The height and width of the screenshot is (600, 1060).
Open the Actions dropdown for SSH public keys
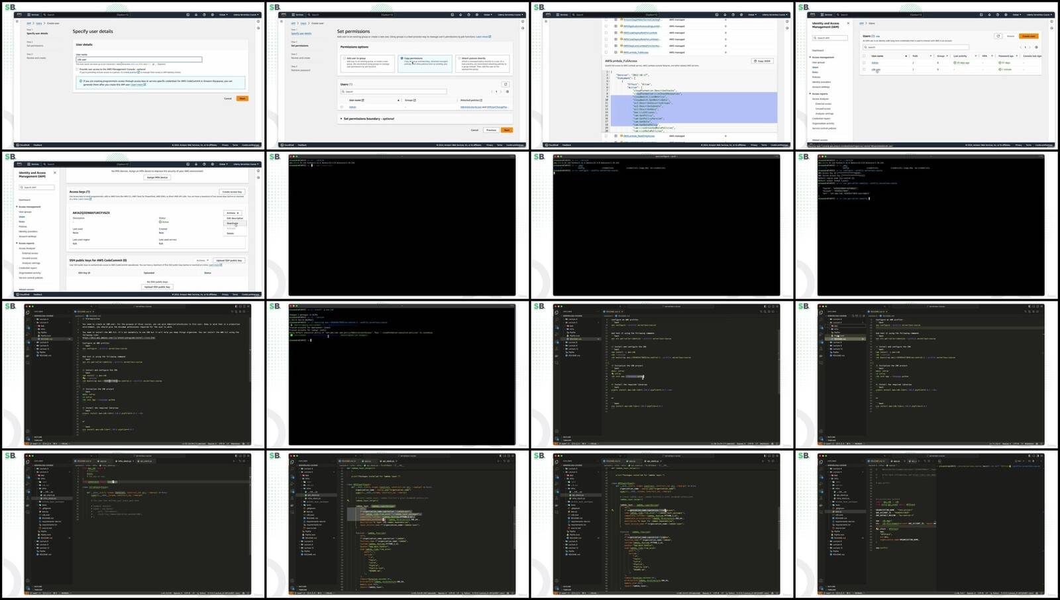point(202,260)
